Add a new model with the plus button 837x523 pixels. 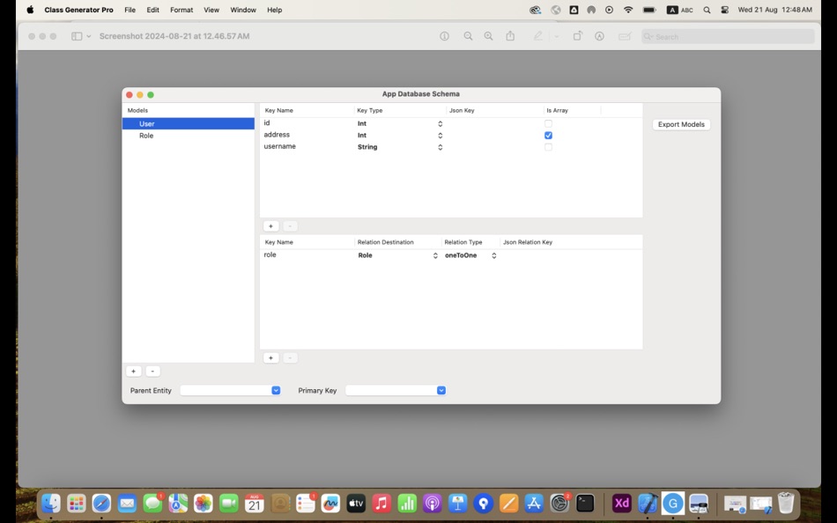pos(133,371)
